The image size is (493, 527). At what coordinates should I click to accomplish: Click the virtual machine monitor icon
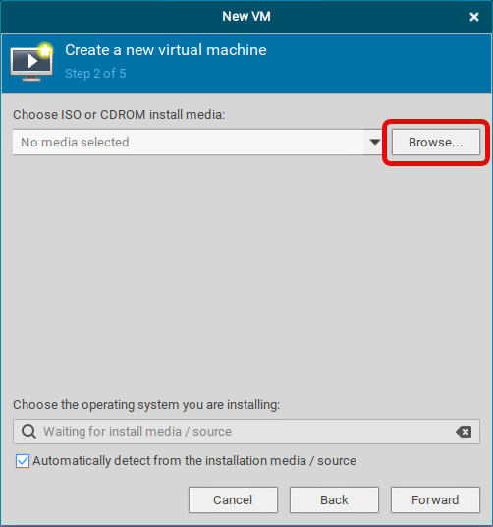[31, 63]
